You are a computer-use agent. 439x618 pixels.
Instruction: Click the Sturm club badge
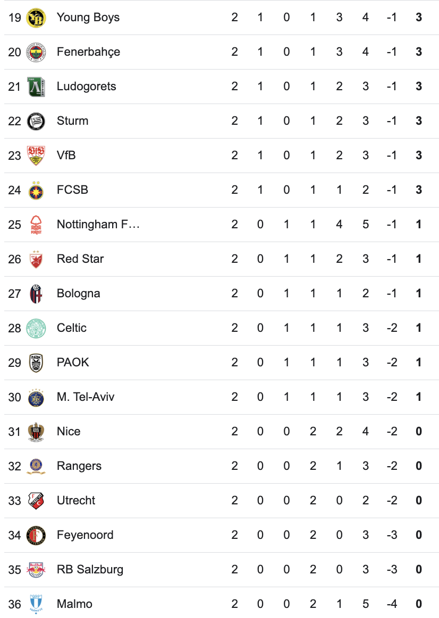pyautogui.click(x=36, y=121)
